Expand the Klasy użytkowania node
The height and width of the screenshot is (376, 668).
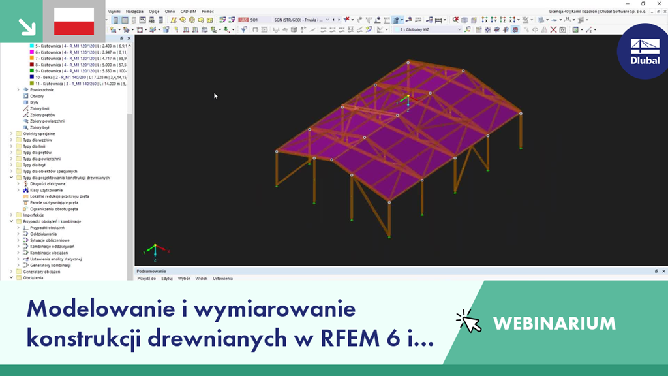pos(18,190)
